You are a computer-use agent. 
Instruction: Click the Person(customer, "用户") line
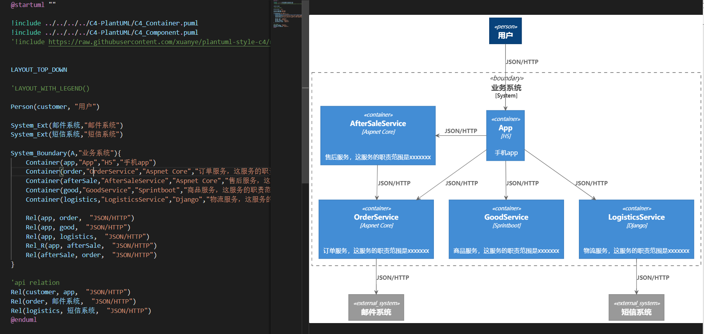(x=55, y=107)
